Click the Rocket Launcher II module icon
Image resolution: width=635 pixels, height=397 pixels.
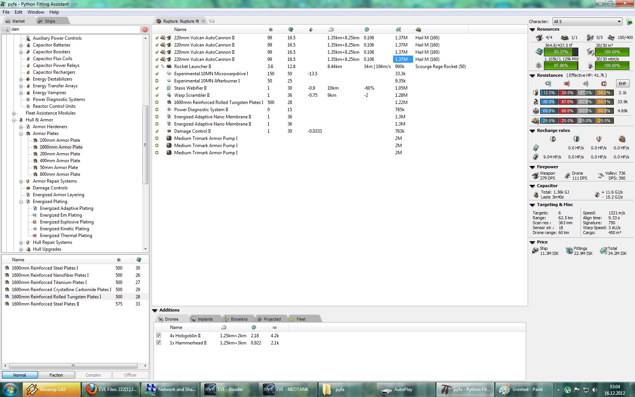click(169, 67)
